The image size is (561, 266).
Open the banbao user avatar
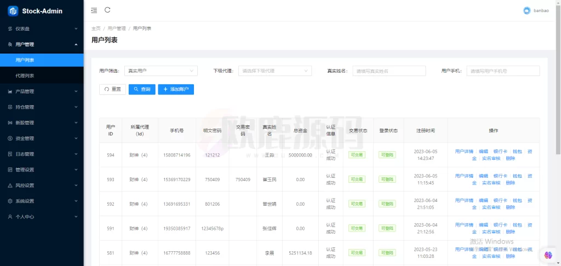526,11
